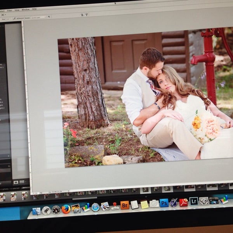Open the purple quill pen dock icon
Screen dimensions: 233x233
[x=174, y=202]
